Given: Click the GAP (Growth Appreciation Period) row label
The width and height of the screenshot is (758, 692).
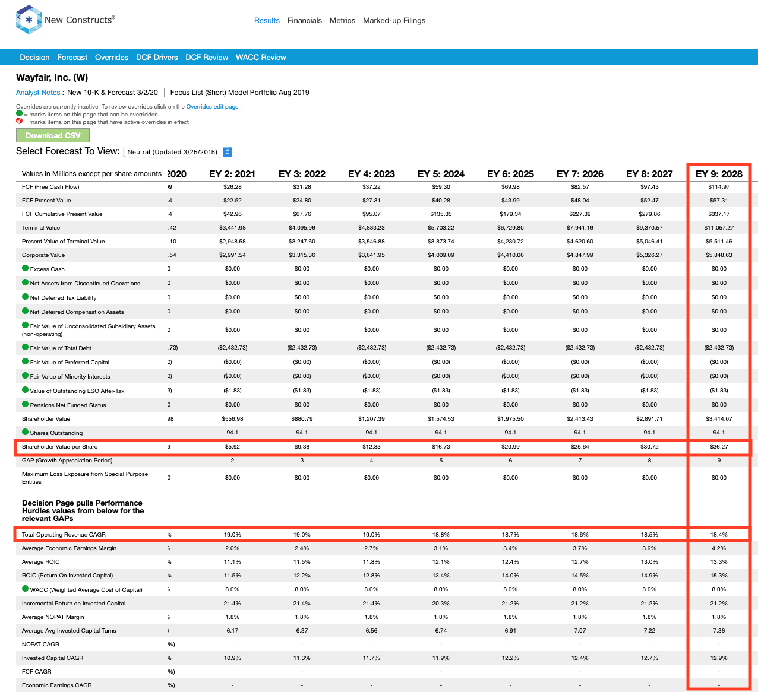Looking at the screenshot, I should coord(67,461).
